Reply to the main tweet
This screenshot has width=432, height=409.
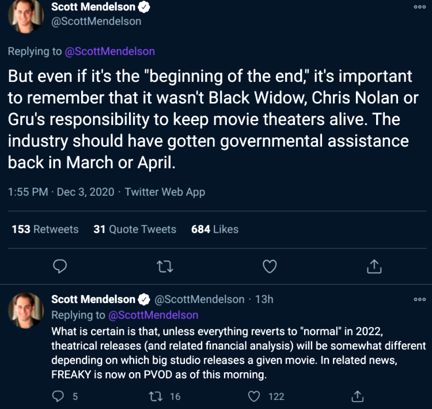click(x=60, y=266)
